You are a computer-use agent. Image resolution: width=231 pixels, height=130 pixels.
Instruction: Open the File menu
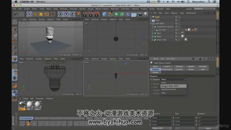14,9
